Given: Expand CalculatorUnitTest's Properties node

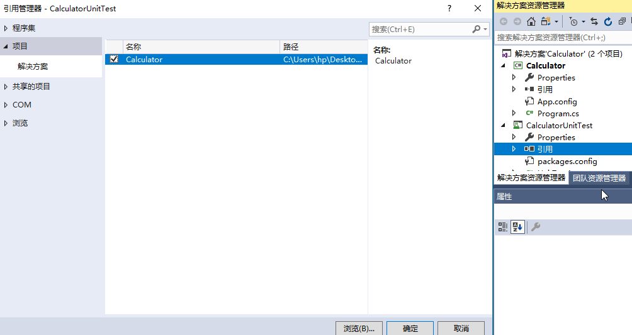Looking at the screenshot, I should (x=514, y=137).
